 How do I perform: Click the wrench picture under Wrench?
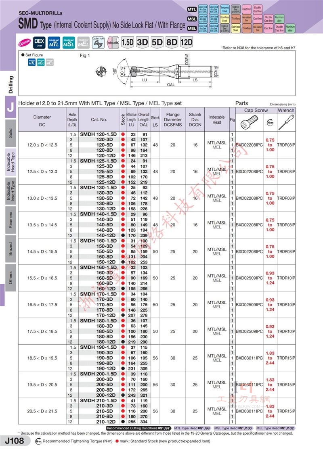point(286,122)
